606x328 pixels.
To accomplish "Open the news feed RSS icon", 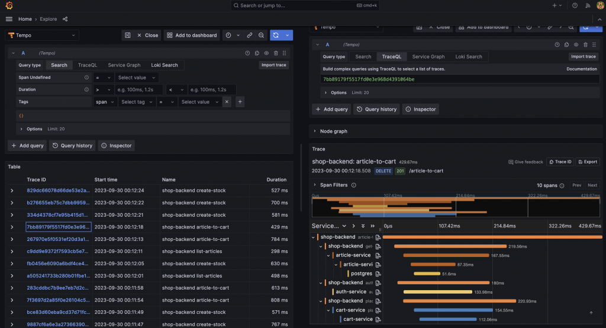I will (x=588, y=5).
